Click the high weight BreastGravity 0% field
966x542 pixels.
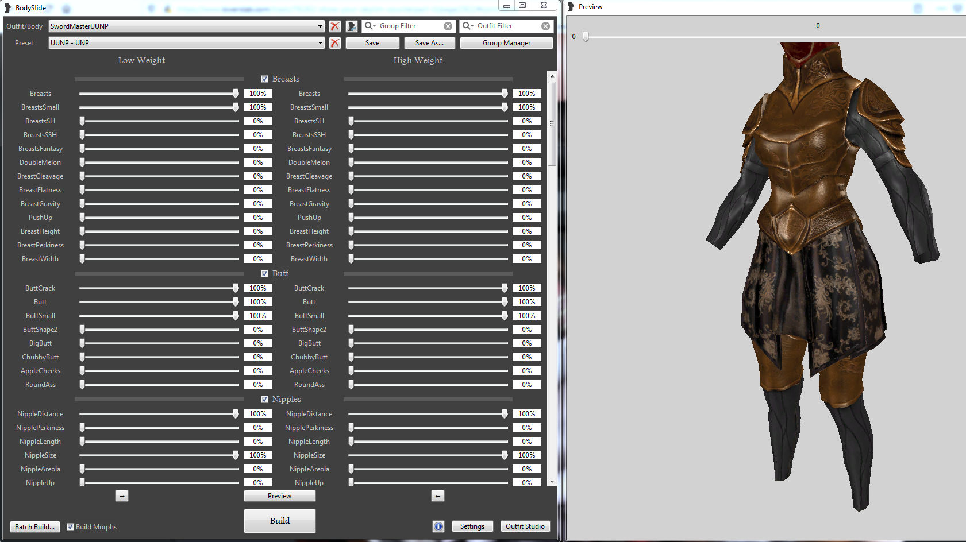tap(527, 204)
